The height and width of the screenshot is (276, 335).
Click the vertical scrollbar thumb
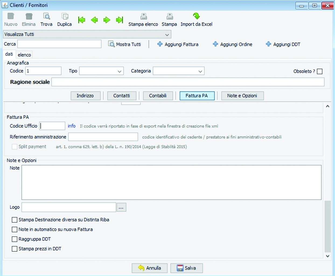327,226
